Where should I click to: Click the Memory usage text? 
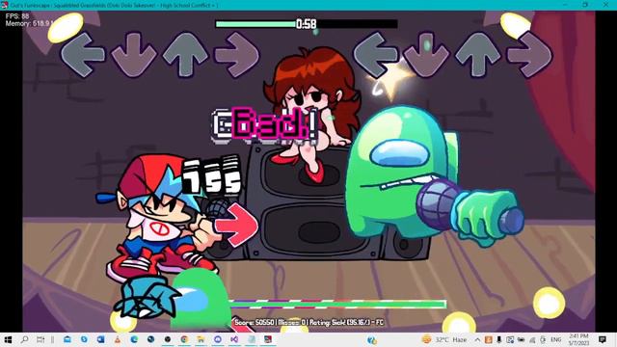30,23
